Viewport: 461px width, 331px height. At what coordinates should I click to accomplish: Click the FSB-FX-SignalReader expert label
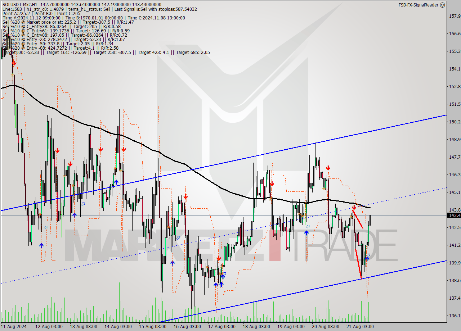[419, 5]
